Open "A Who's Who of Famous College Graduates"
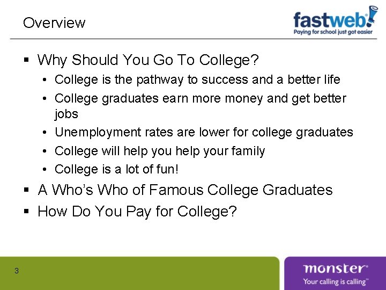Image resolution: width=386 pixels, height=290 pixels. 185,190
